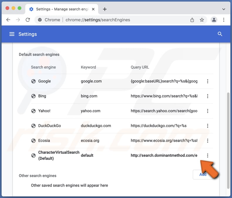Click the share icon in the address bar
This screenshot has height=198, width=232.
coord(192,20)
